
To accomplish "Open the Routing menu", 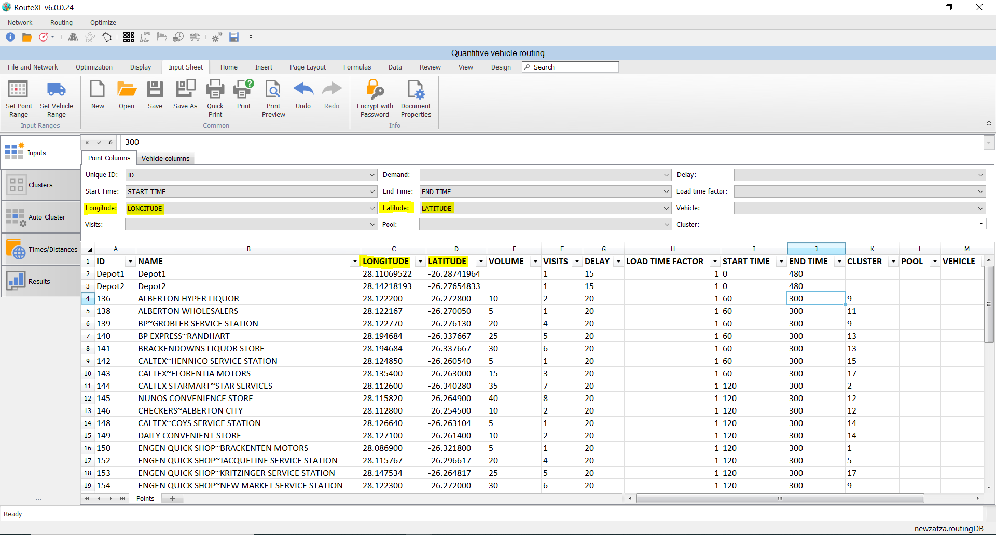I will (x=61, y=22).
